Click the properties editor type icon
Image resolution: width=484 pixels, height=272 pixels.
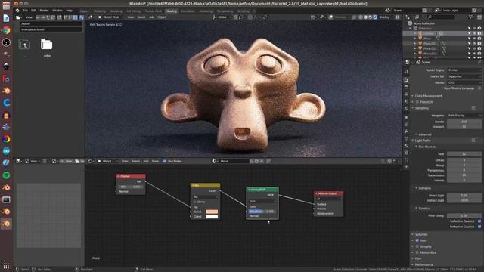[x=408, y=62]
